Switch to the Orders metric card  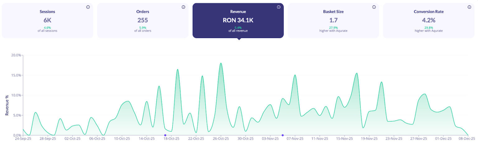[x=143, y=21]
